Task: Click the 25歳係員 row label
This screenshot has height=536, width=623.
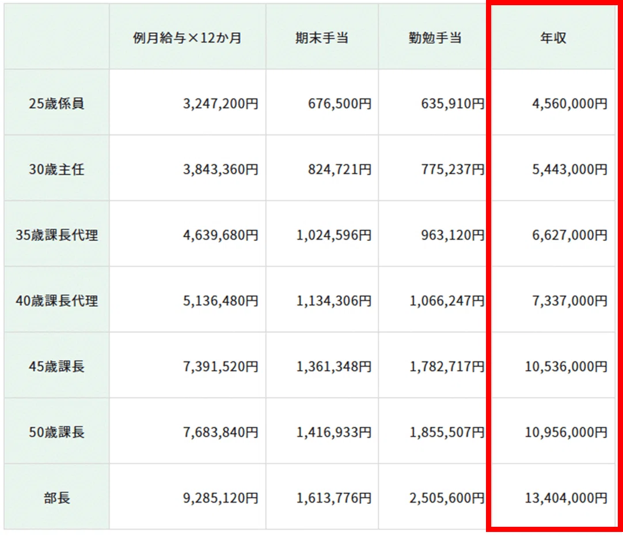Action: (56, 103)
